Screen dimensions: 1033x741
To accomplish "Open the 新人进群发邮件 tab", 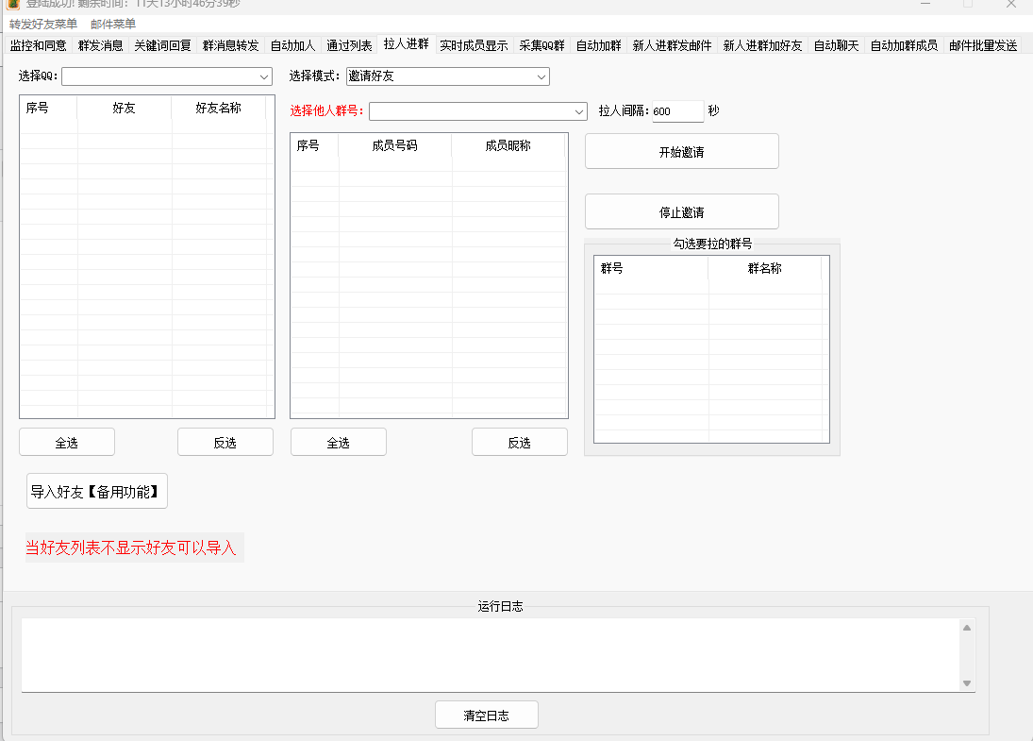I will click(x=674, y=44).
